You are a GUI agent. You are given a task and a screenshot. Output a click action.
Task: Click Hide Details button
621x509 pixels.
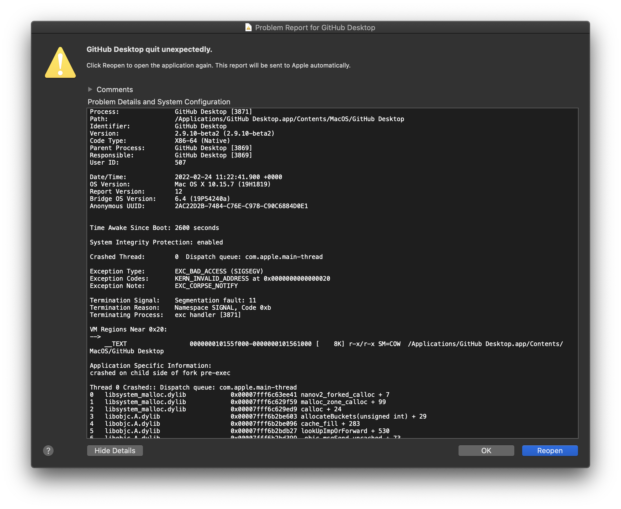pos(115,451)
